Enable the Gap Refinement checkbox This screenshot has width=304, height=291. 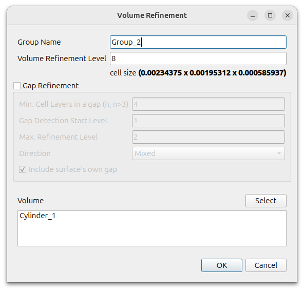click(x=17, y=86)
